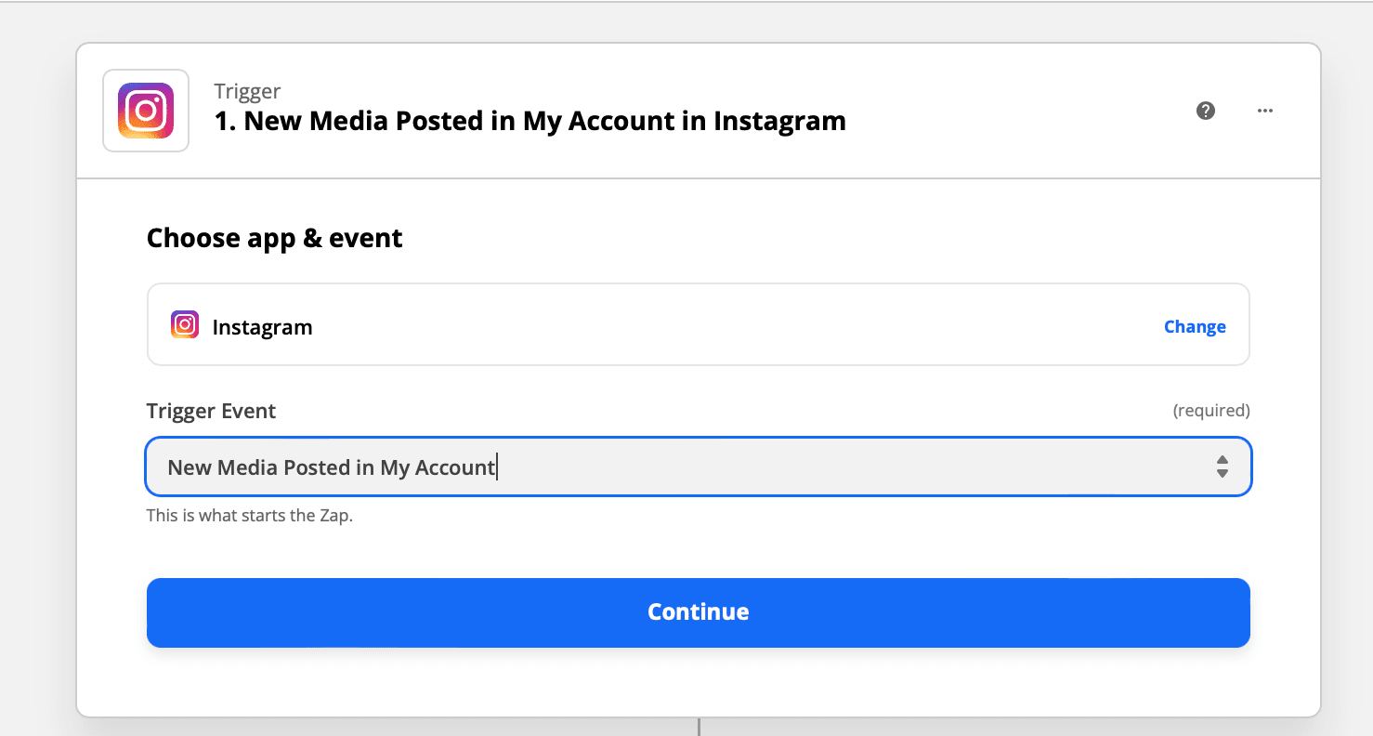Select the step title New Media Posted in Instagram
The width and height of the screenshot is (1373, 736).
pyautogui.click(x=530, y=121)
